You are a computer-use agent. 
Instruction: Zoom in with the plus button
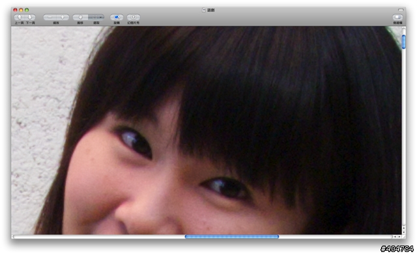[x=63, y=17]
